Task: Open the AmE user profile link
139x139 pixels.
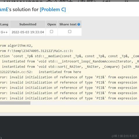Action: coord(4,10)
